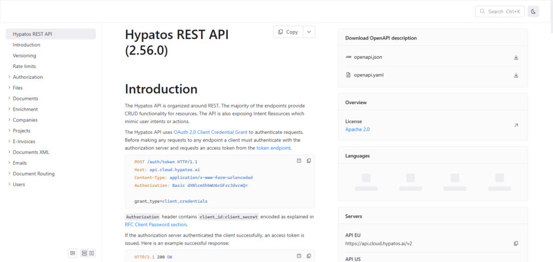The image size is (553, 262).
Task: Open RFC Client Password section link
Action: pos(156,224)
